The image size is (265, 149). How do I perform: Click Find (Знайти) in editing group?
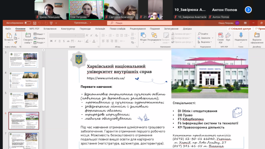click(x=203, y=34)
